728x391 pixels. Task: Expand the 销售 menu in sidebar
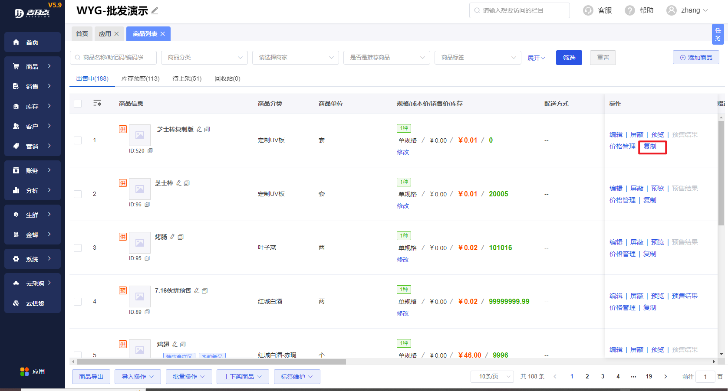[x=32, y=87]
